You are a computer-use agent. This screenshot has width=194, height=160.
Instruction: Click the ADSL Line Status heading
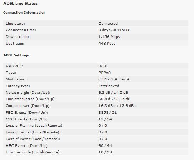(20, 4)
